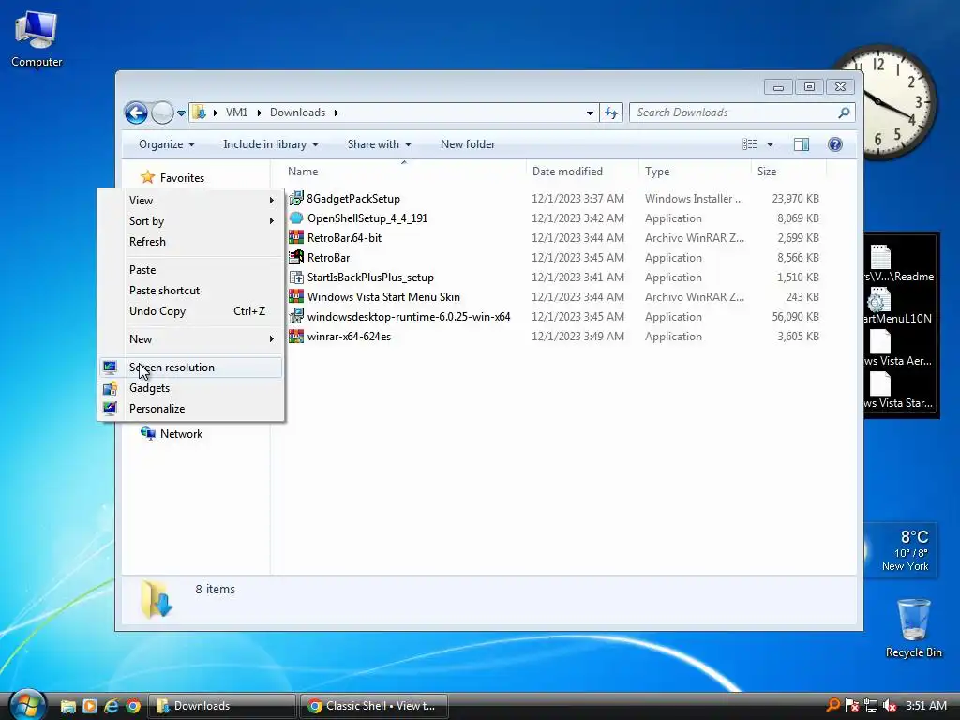The image size is (960, 720).
Task: Select the RetroBar.64-bit archive icon
Action: pos(296,237)
